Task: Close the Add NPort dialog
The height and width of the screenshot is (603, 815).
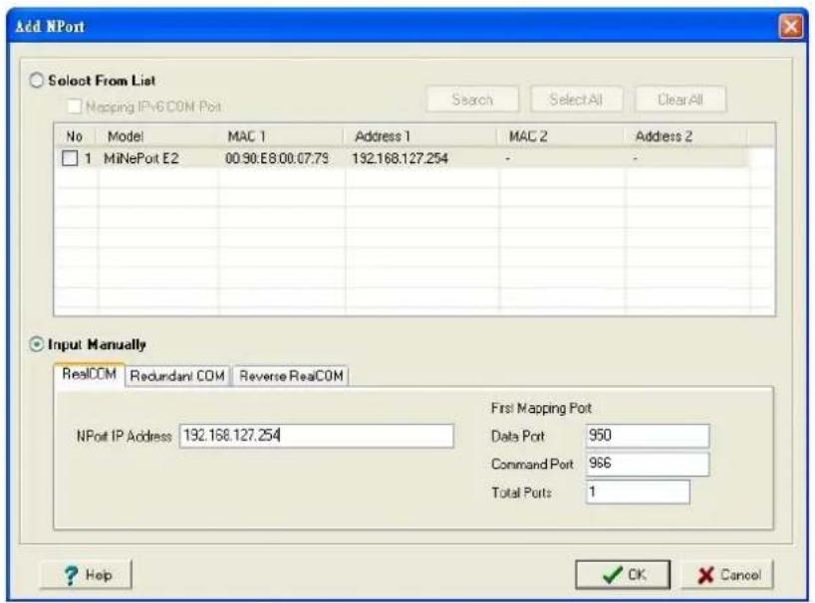Action: [x=790, y=26]
